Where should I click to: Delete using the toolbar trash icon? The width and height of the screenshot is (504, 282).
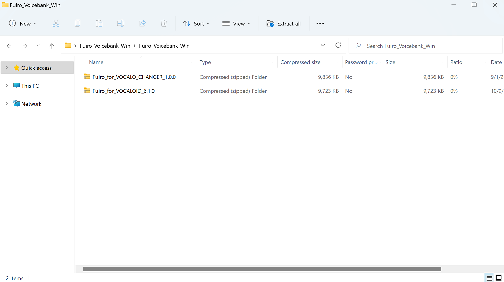point(164,23)
